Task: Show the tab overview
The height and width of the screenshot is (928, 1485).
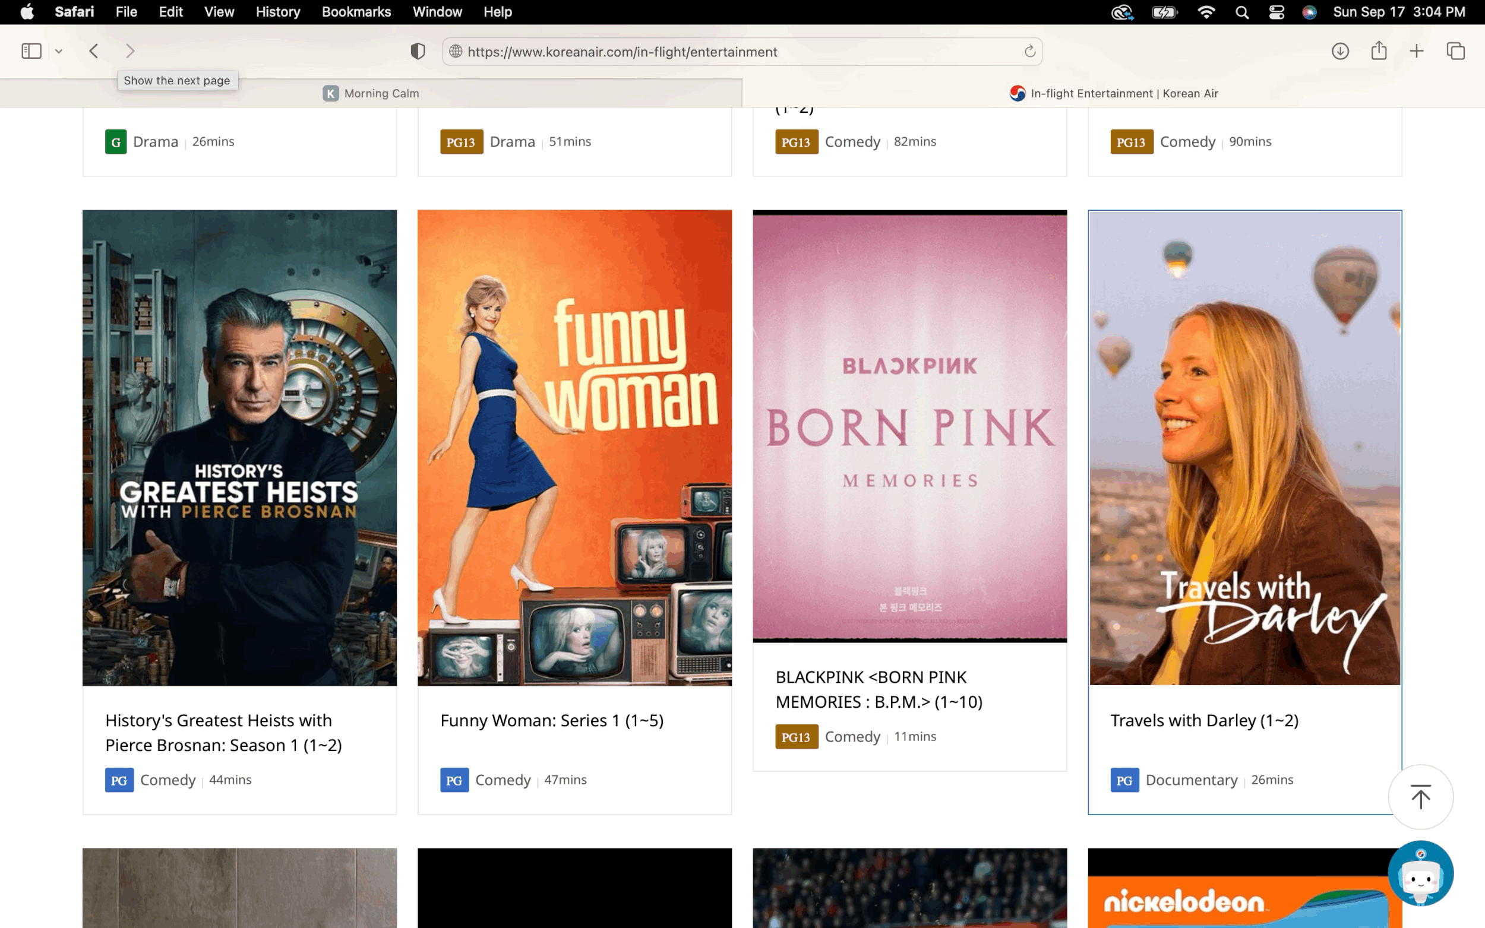Action: tap(1455, 51)
